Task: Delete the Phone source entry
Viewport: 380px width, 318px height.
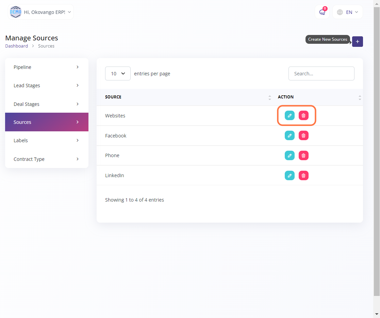Action: tap(303, 155)
